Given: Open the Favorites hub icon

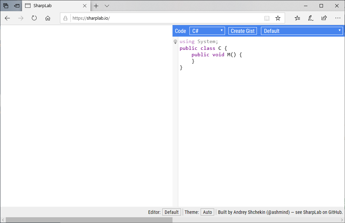Looking at the screenshot, I should [297, 18].
